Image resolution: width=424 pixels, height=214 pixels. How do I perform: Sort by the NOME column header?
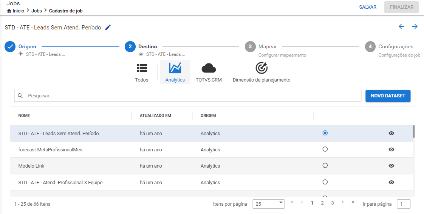(x=24, y=115)
